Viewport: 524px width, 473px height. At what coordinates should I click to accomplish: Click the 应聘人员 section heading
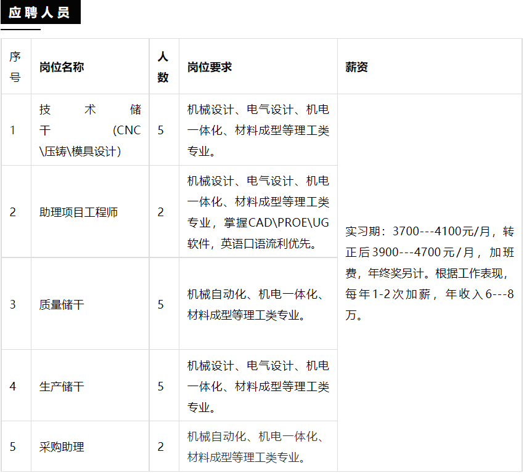point(40,13)
